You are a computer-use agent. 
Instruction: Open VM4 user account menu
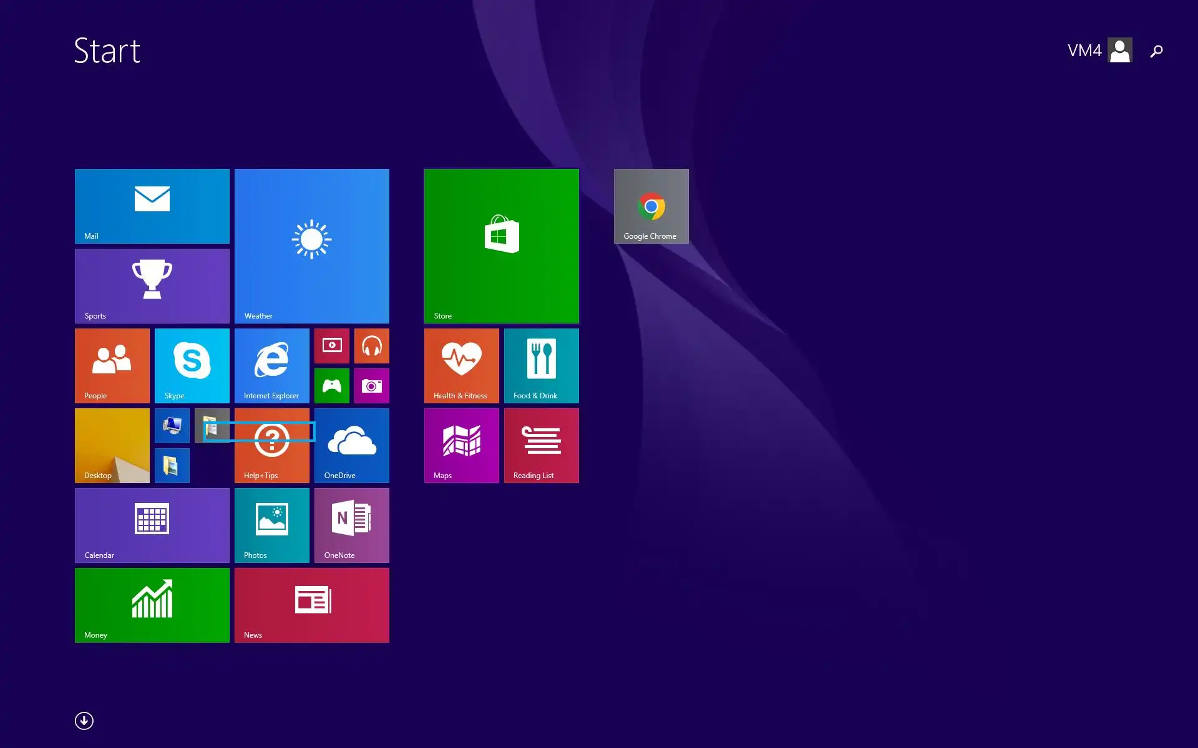tap(1099, 50)
